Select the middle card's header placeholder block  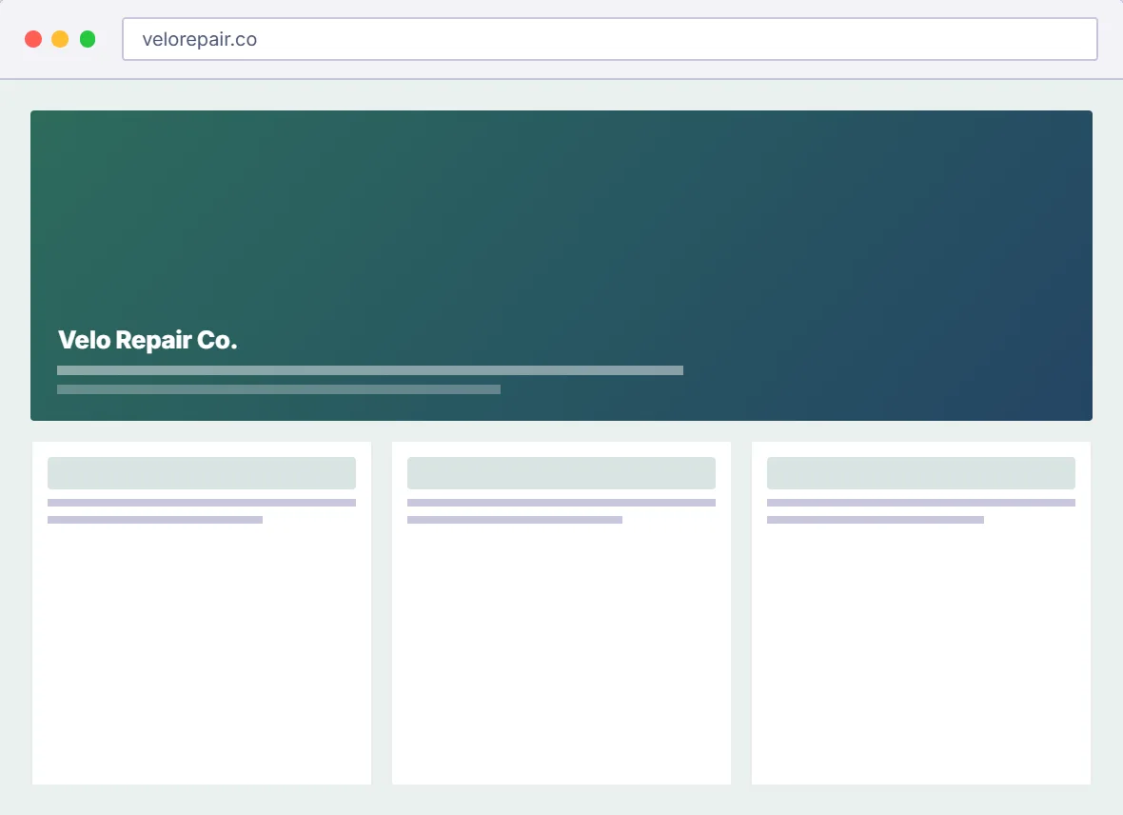coord(561,473)
